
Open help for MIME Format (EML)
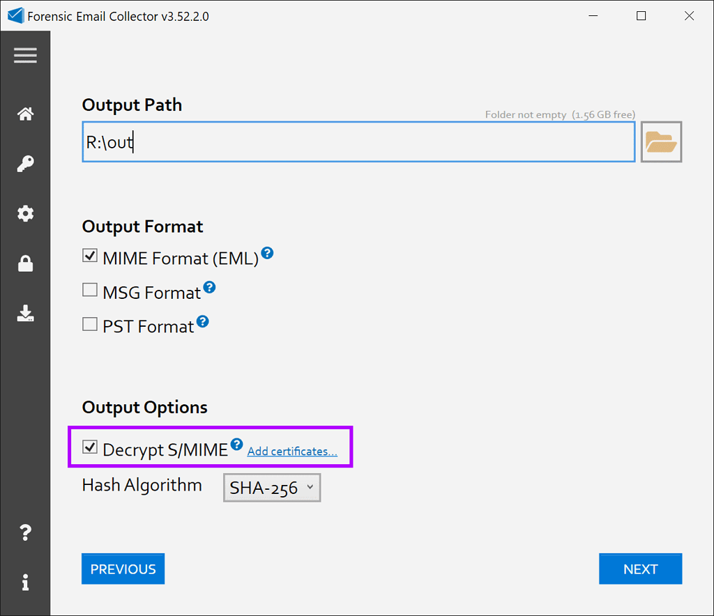point(267,254)
